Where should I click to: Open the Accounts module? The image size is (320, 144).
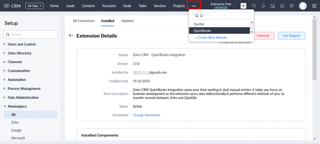pyautogui.click(x=109, y=6)
